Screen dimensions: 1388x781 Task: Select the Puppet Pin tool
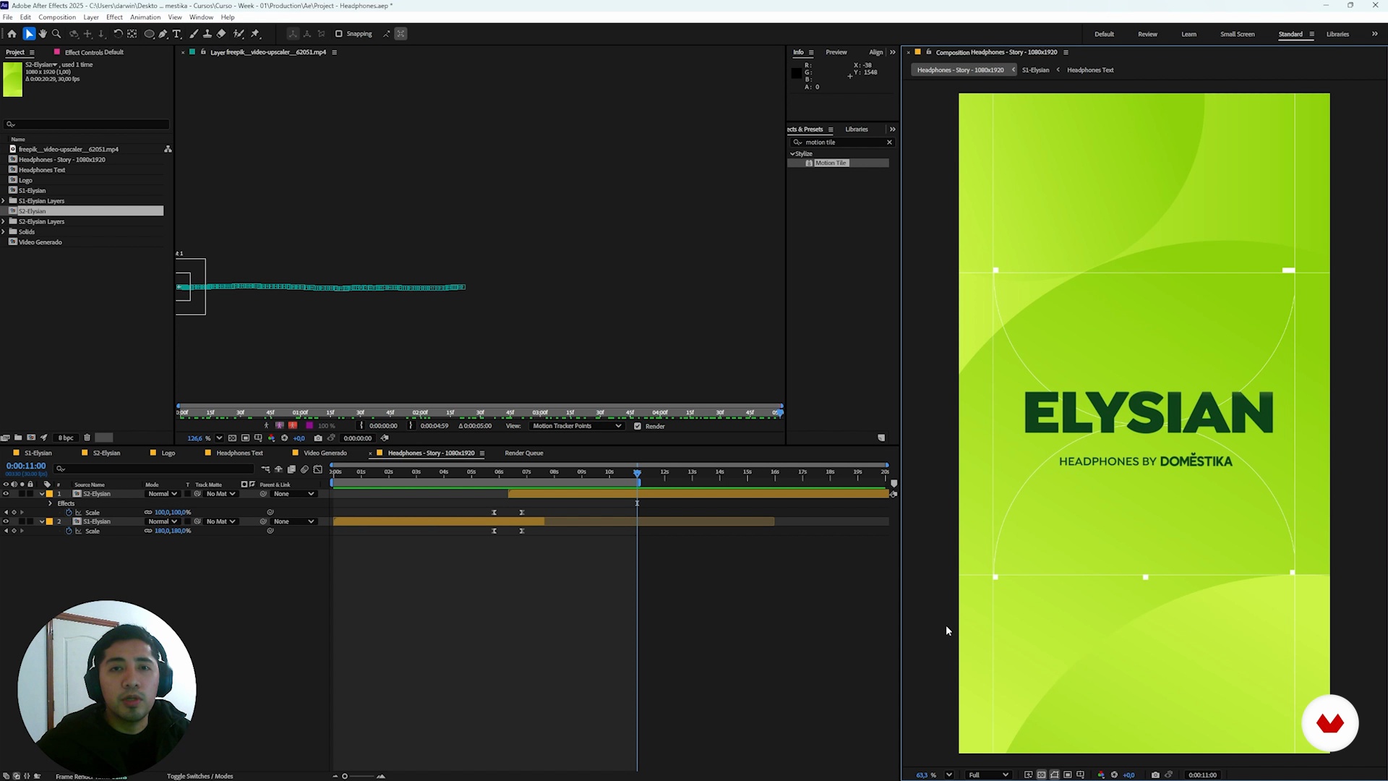point(255,34)
